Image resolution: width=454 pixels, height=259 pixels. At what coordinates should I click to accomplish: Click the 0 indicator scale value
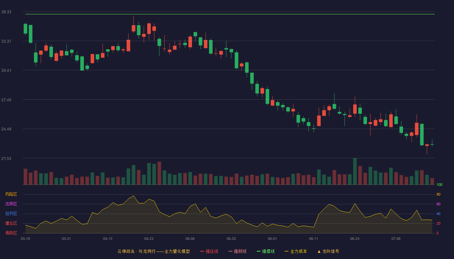pyautogui.click(x=437, y=233)
